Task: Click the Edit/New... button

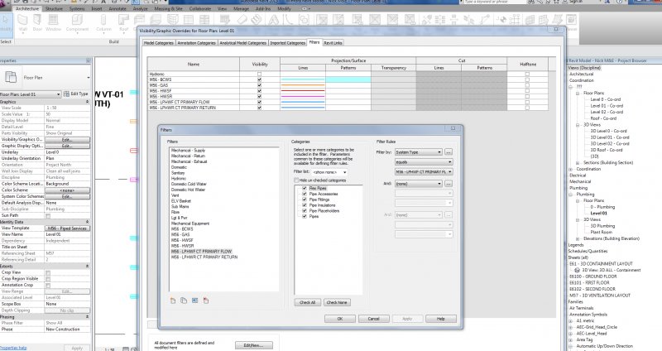Action: (254, 345)
